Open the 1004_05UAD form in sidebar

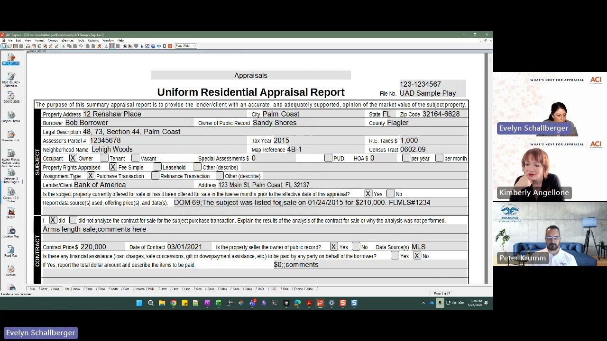pyautogui.click(x=10, y=59)
